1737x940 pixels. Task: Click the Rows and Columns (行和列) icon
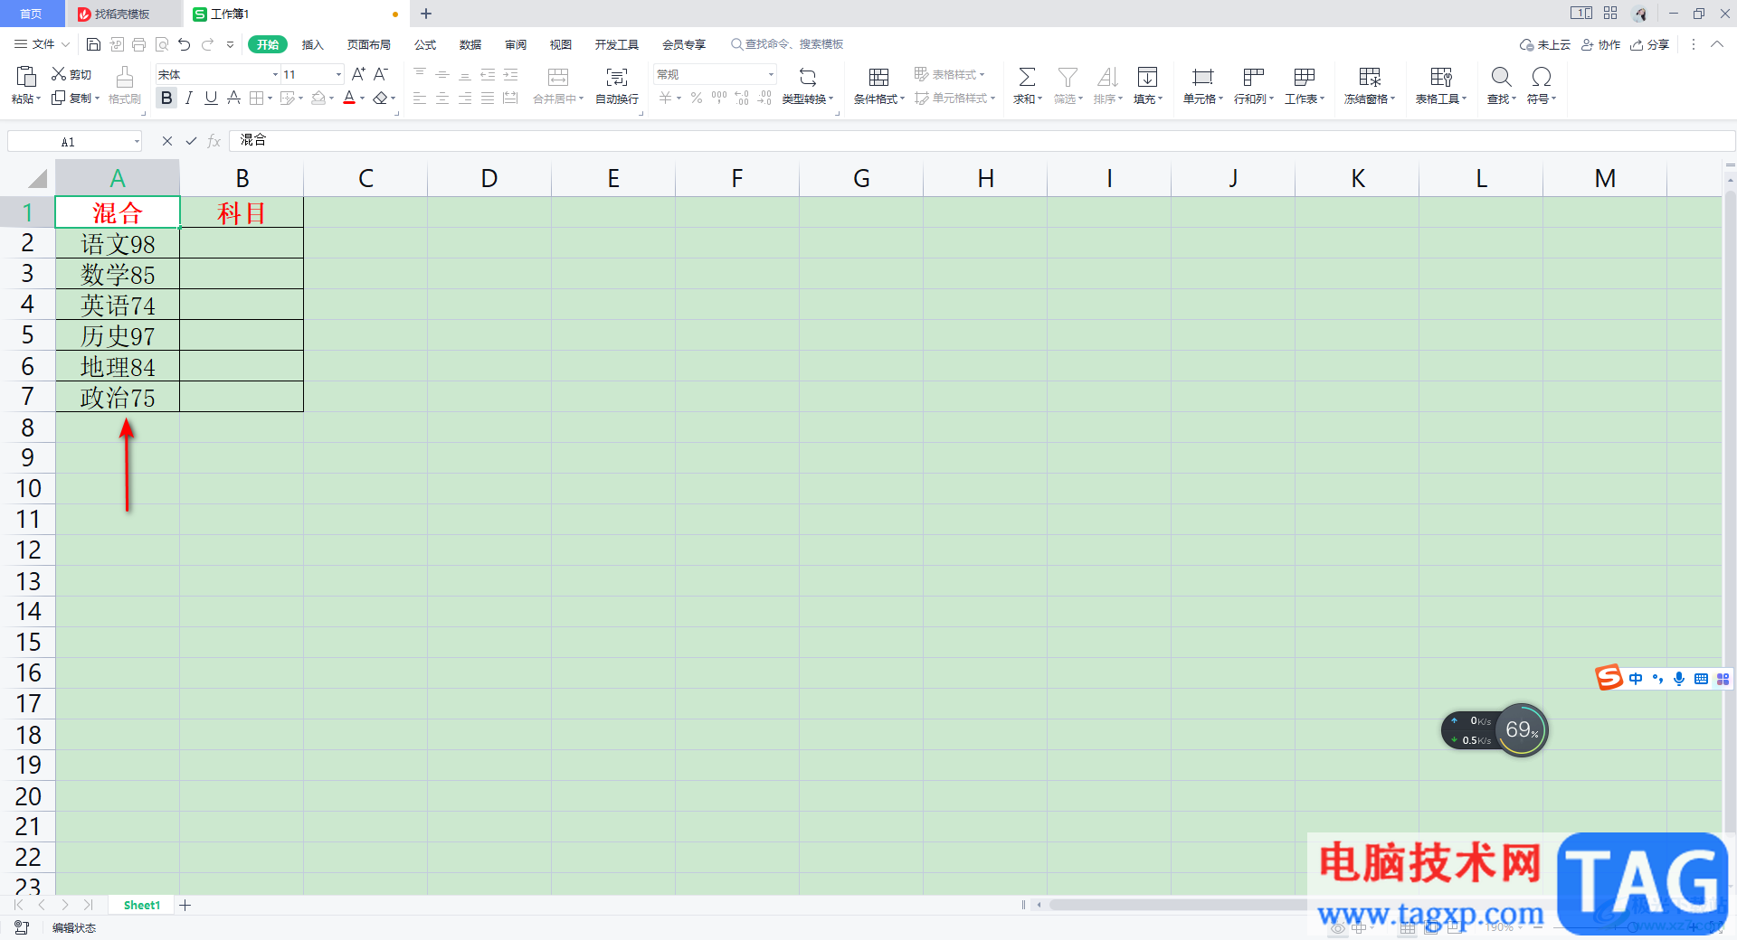point(1253,77)
